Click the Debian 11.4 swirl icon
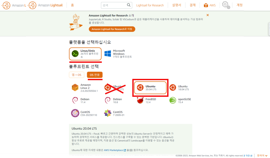The width and height of the screenshot is (270, 158). (75, 100)
